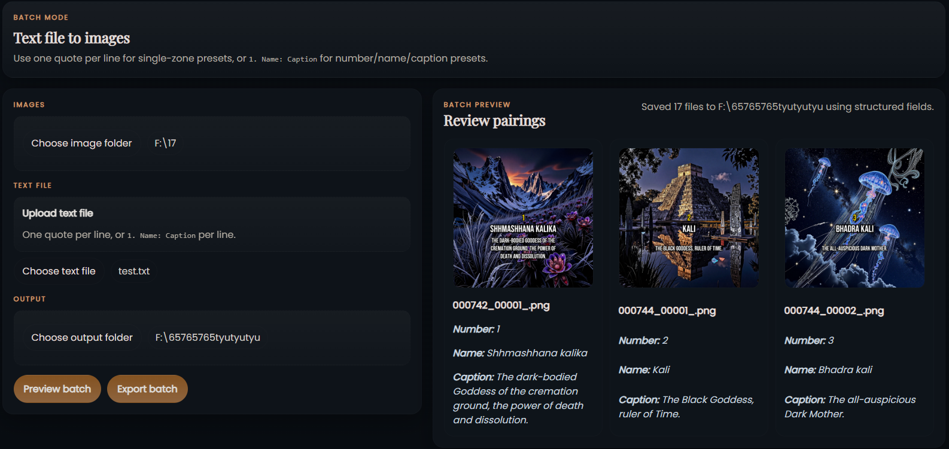Select filename 000744_00001_.png
949x449 pixels.
(667, 311)
